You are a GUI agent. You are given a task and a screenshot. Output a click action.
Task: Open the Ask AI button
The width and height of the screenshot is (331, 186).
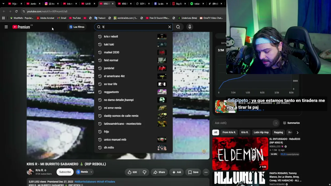click(x=177, y=172)
